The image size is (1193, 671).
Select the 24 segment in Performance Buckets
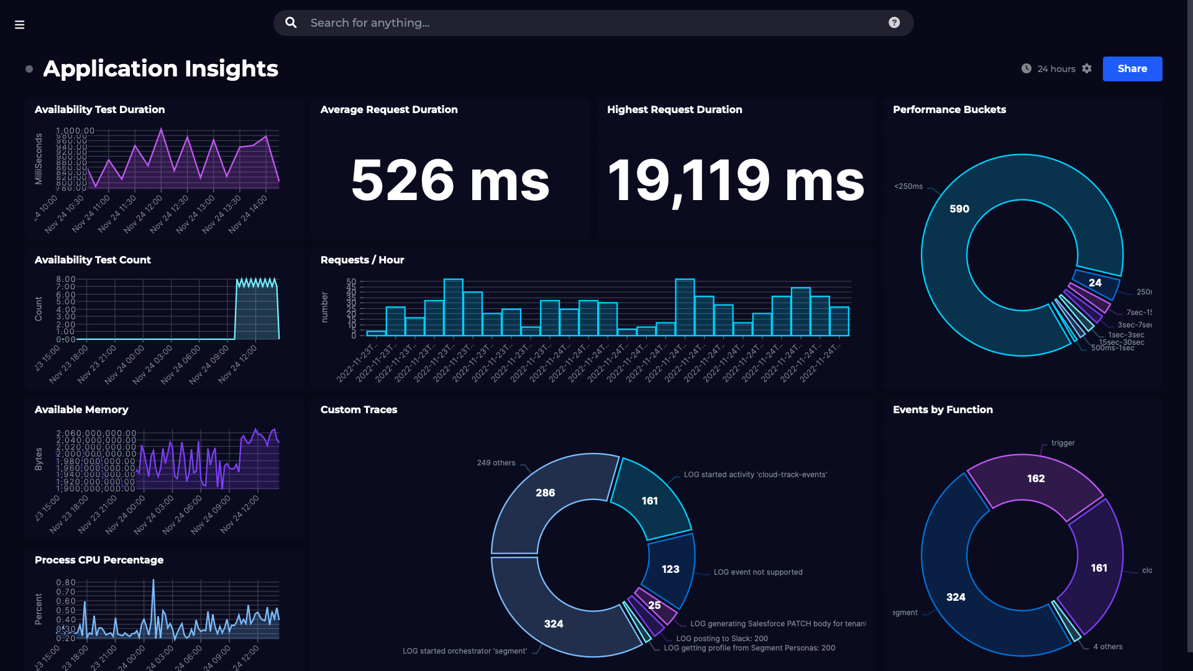pos(1095,283)
